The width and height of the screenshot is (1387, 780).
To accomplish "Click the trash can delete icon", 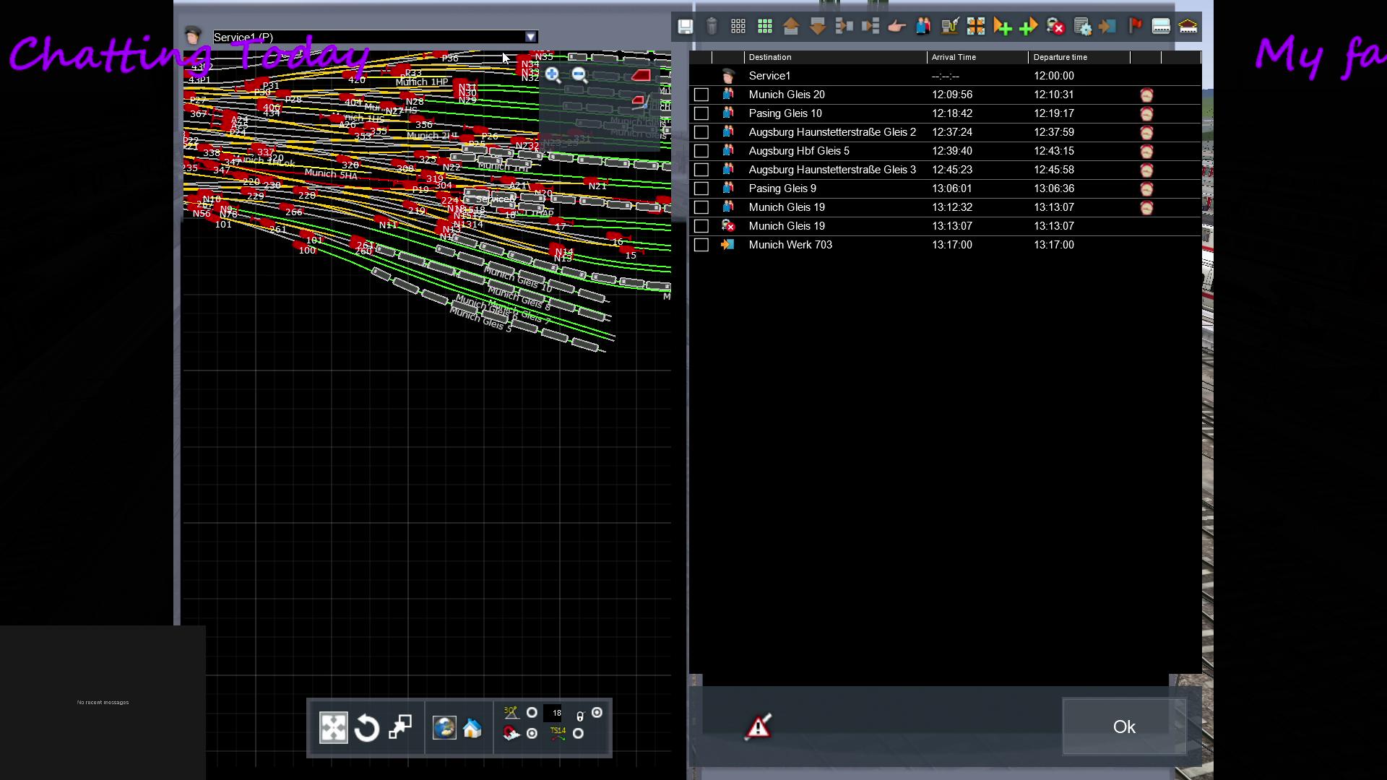I will [x=712, y=27].
